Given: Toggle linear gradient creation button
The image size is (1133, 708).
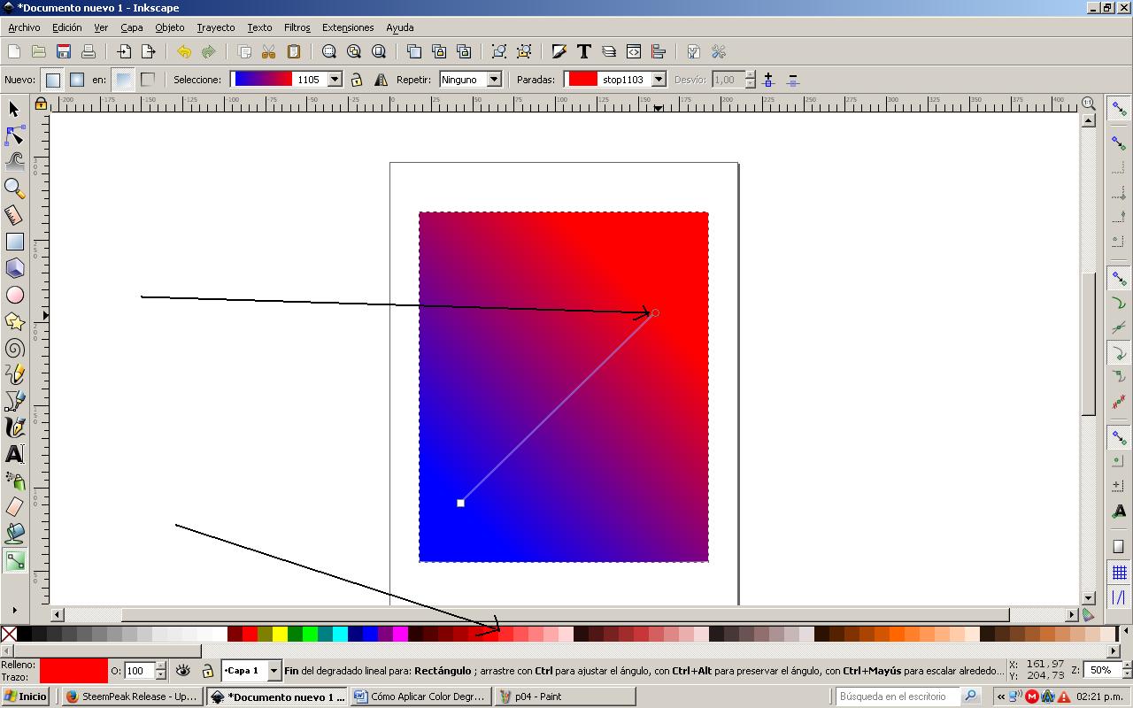Looking at the screenshot, I should [x=53, y=80].
